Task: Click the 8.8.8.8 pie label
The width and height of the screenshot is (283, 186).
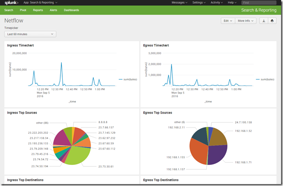Action: (x=103, y=122)
